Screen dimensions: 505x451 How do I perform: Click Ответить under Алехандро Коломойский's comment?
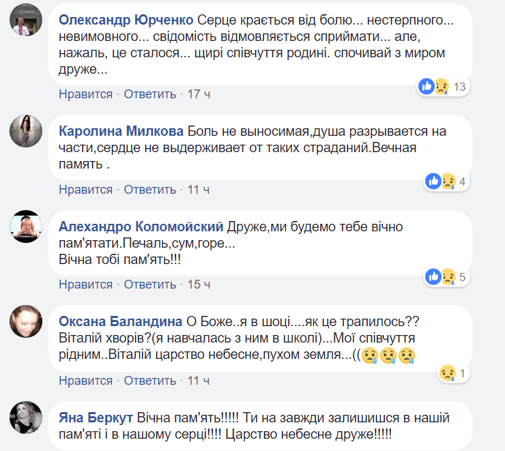[x=150, y=284]
